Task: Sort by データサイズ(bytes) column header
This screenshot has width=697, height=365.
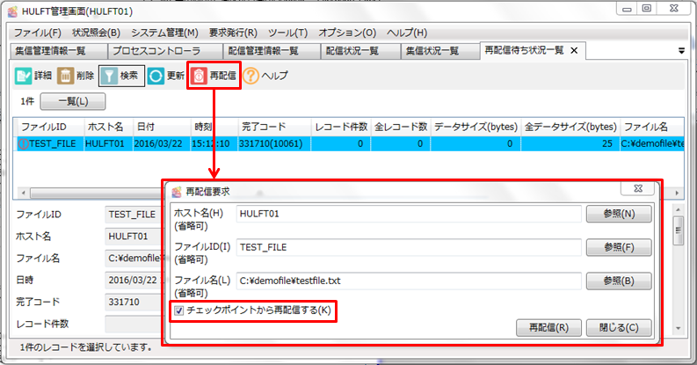Action: click(476, 128)
